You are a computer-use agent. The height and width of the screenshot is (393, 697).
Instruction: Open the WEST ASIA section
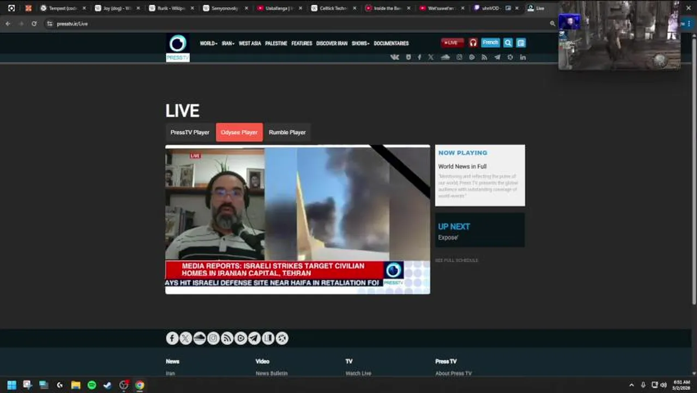[250, 43]
